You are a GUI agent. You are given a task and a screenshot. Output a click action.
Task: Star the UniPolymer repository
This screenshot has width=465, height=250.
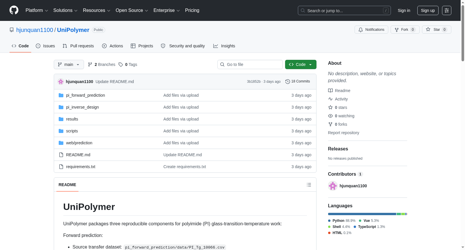tap(437, 30)
